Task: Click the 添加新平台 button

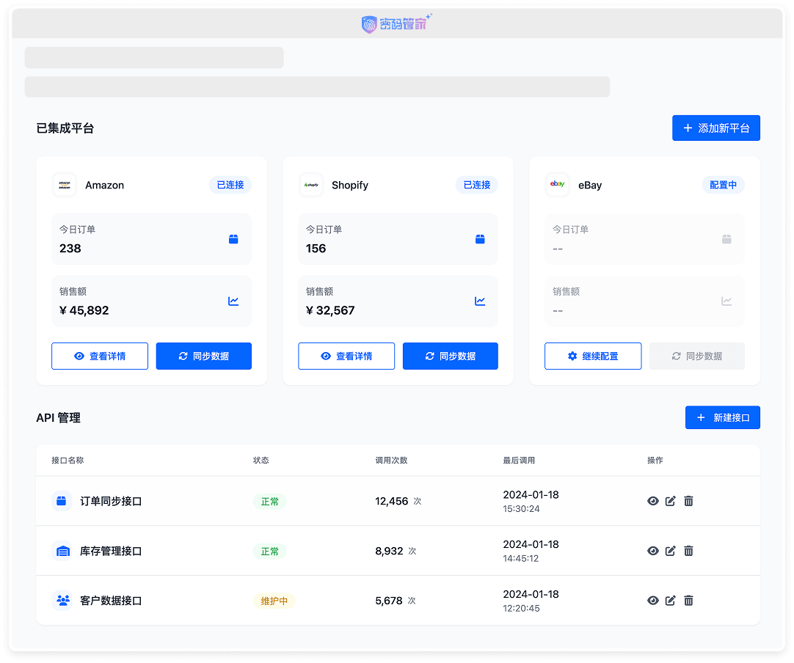Action: (715, 128)
